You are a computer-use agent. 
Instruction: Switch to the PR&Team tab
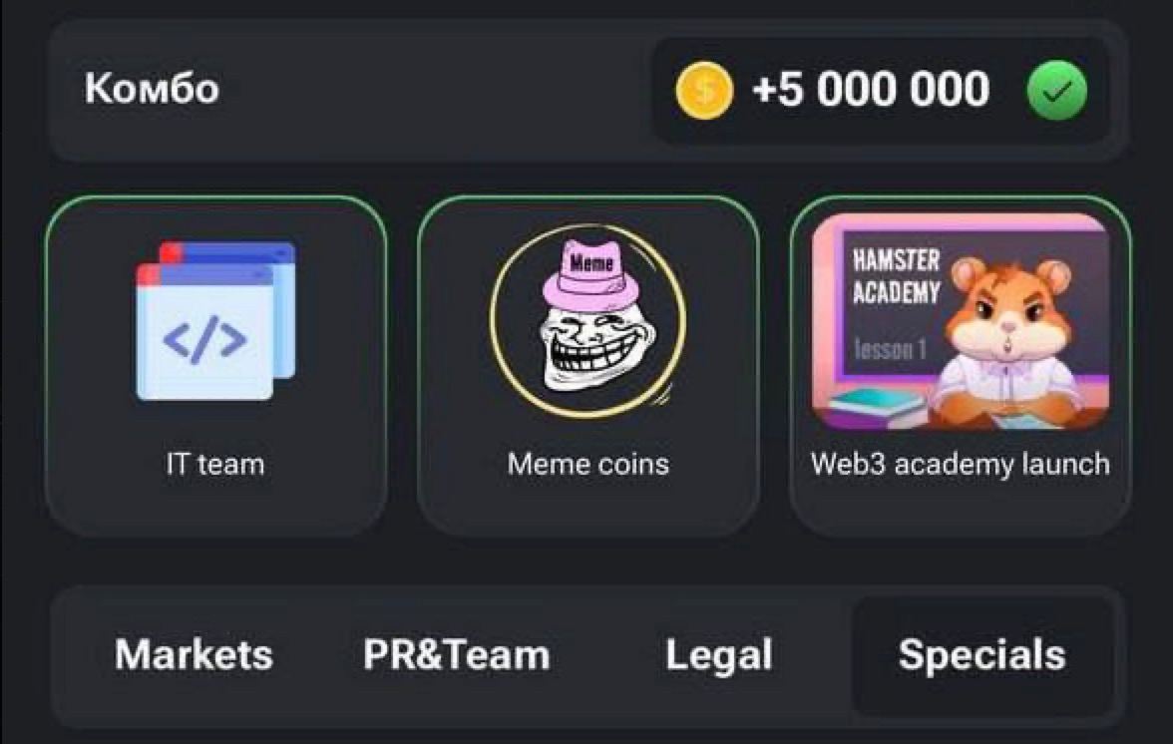[457, 655]
